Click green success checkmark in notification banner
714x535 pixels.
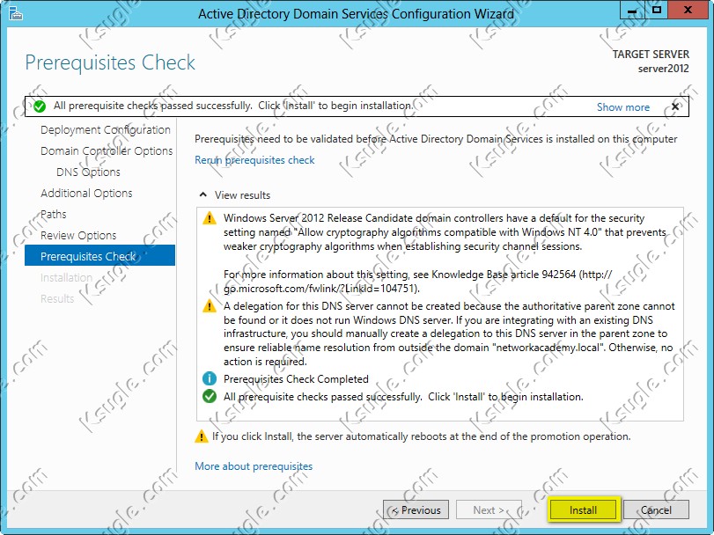click(x=40, y=106)
